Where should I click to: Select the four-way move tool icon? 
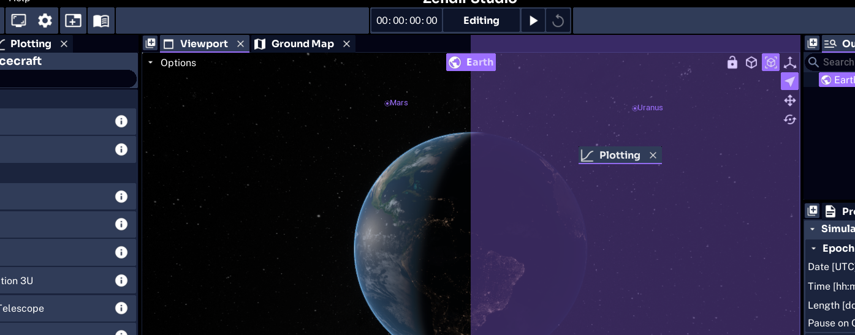point(790,100)
